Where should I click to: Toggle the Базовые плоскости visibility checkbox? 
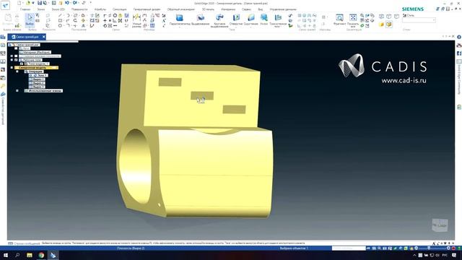(16, 56)
